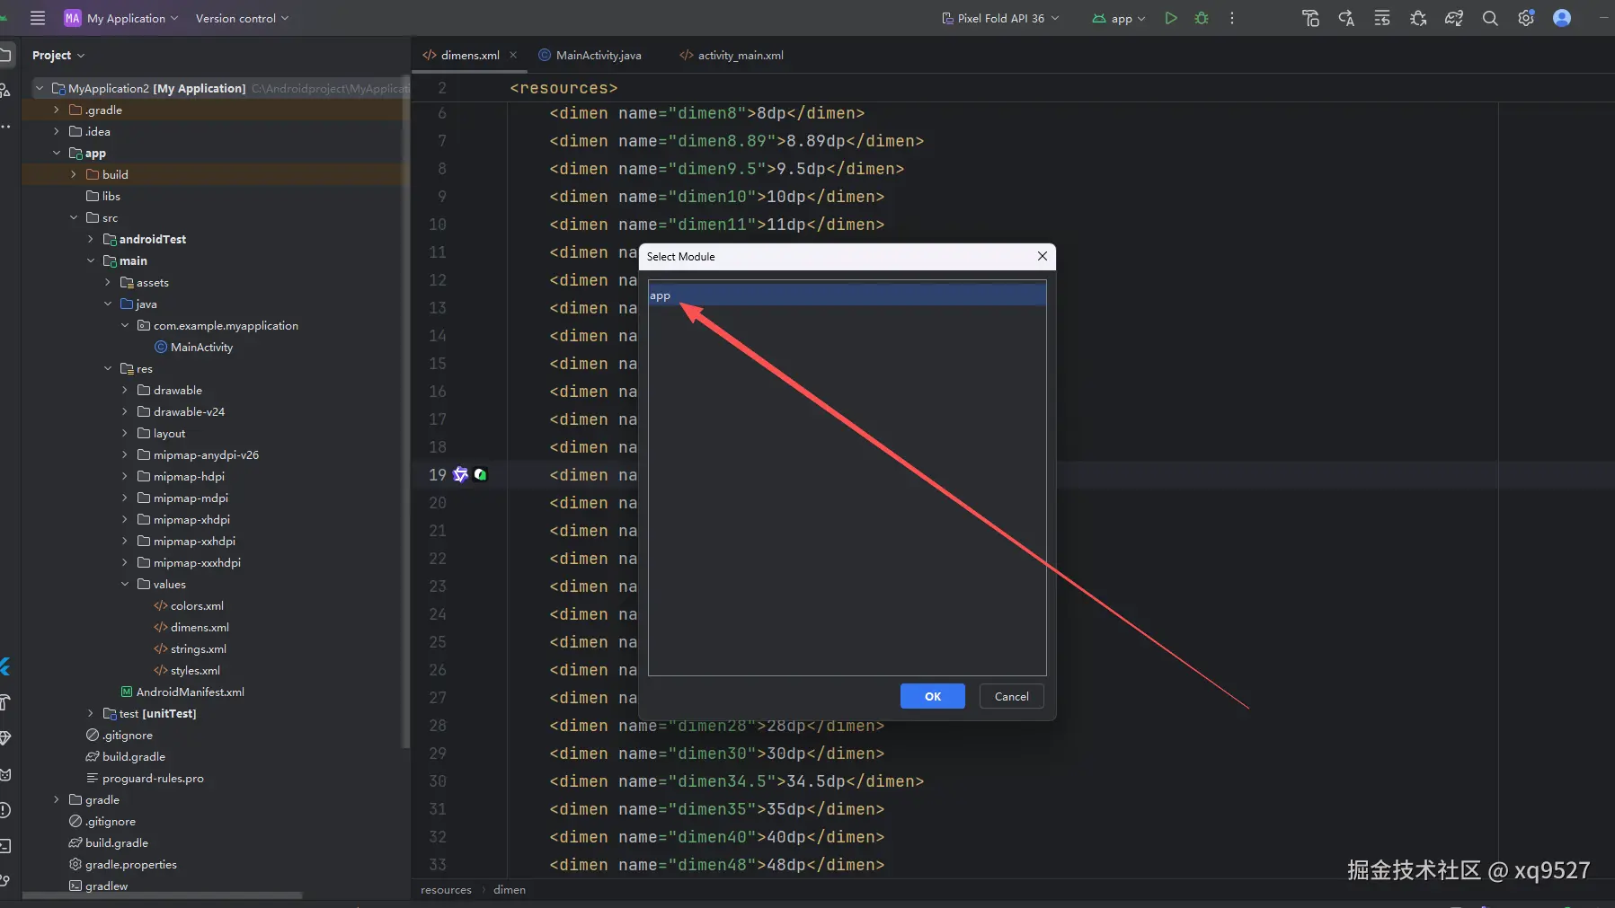Screen dimensions: 1615x908
Task: Open the gem icon tool window in left sidebar
Action: (x=5, y=738)
